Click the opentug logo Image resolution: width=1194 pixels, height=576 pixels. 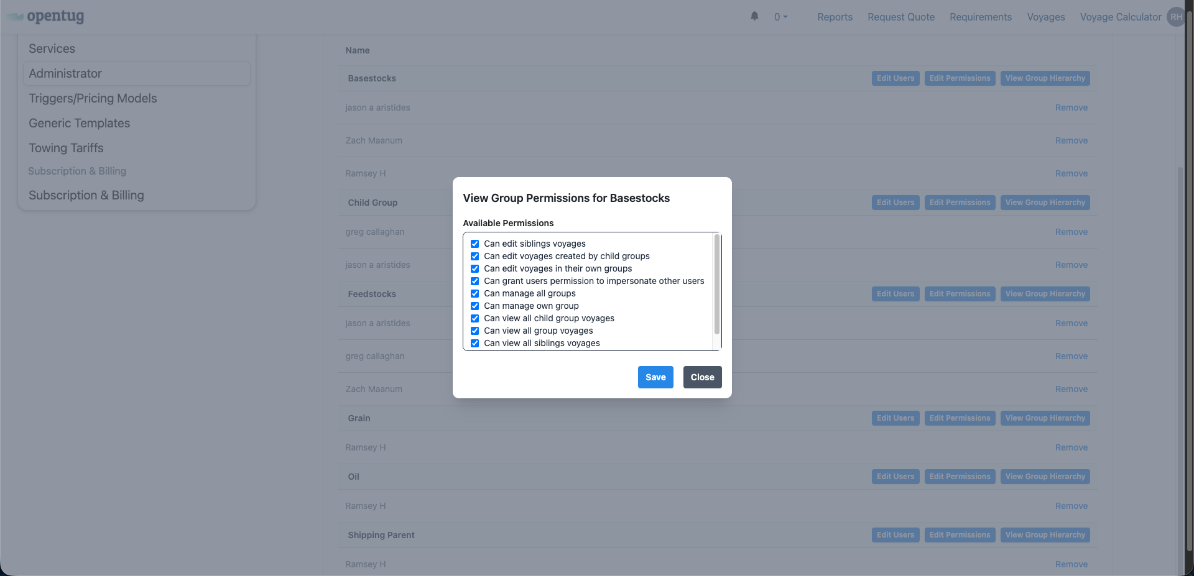coord(45,17)
